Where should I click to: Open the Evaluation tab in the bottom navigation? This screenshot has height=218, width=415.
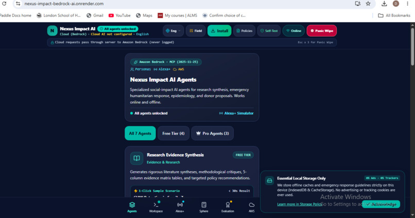[228, 207]
